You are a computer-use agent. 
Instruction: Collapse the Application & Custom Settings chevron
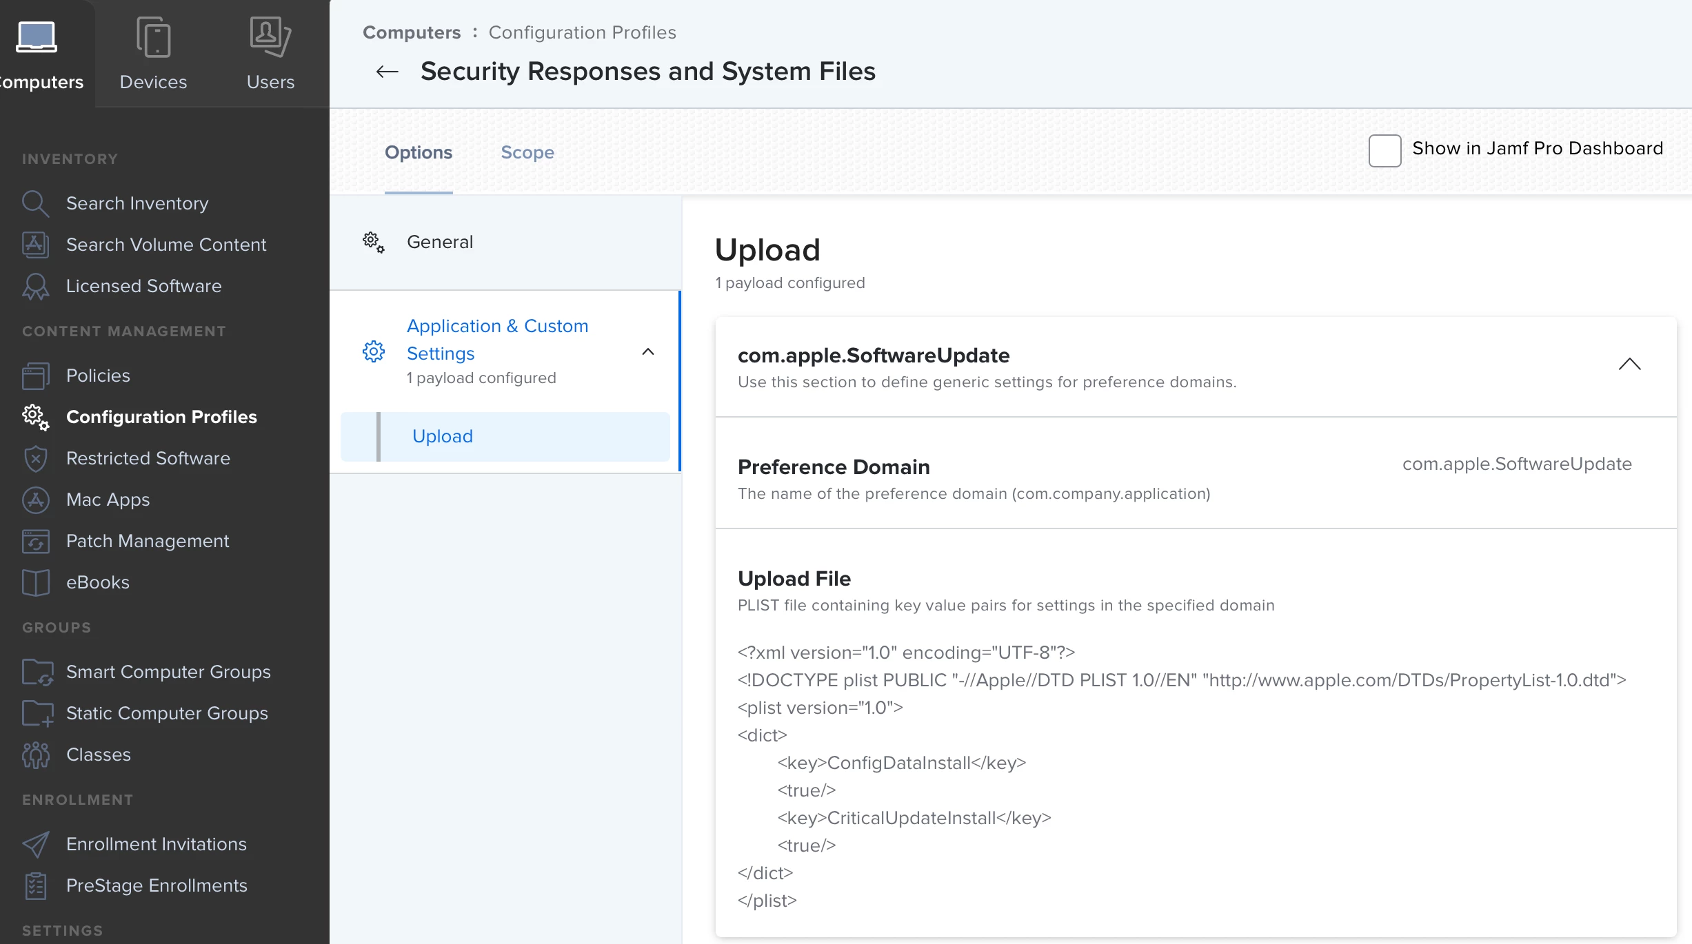coord(647,352)
